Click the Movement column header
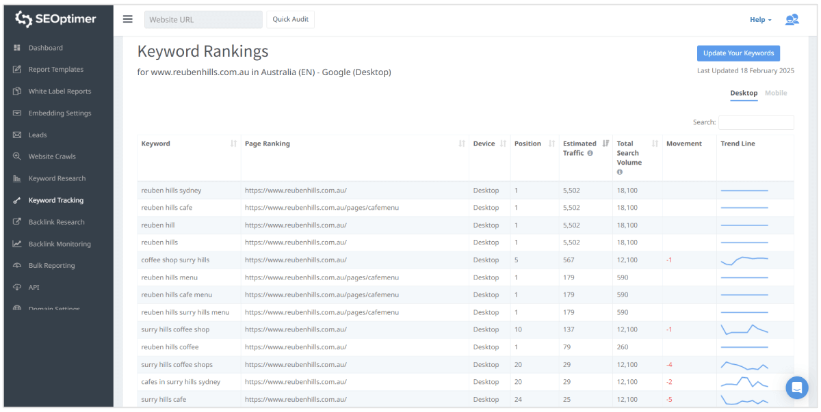Image resolution: width=821 pixels, height=412 pixels. [684, 143]
